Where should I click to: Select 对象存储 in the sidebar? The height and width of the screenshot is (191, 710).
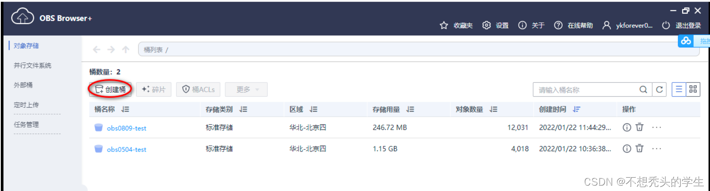click(x=26, y=46)
